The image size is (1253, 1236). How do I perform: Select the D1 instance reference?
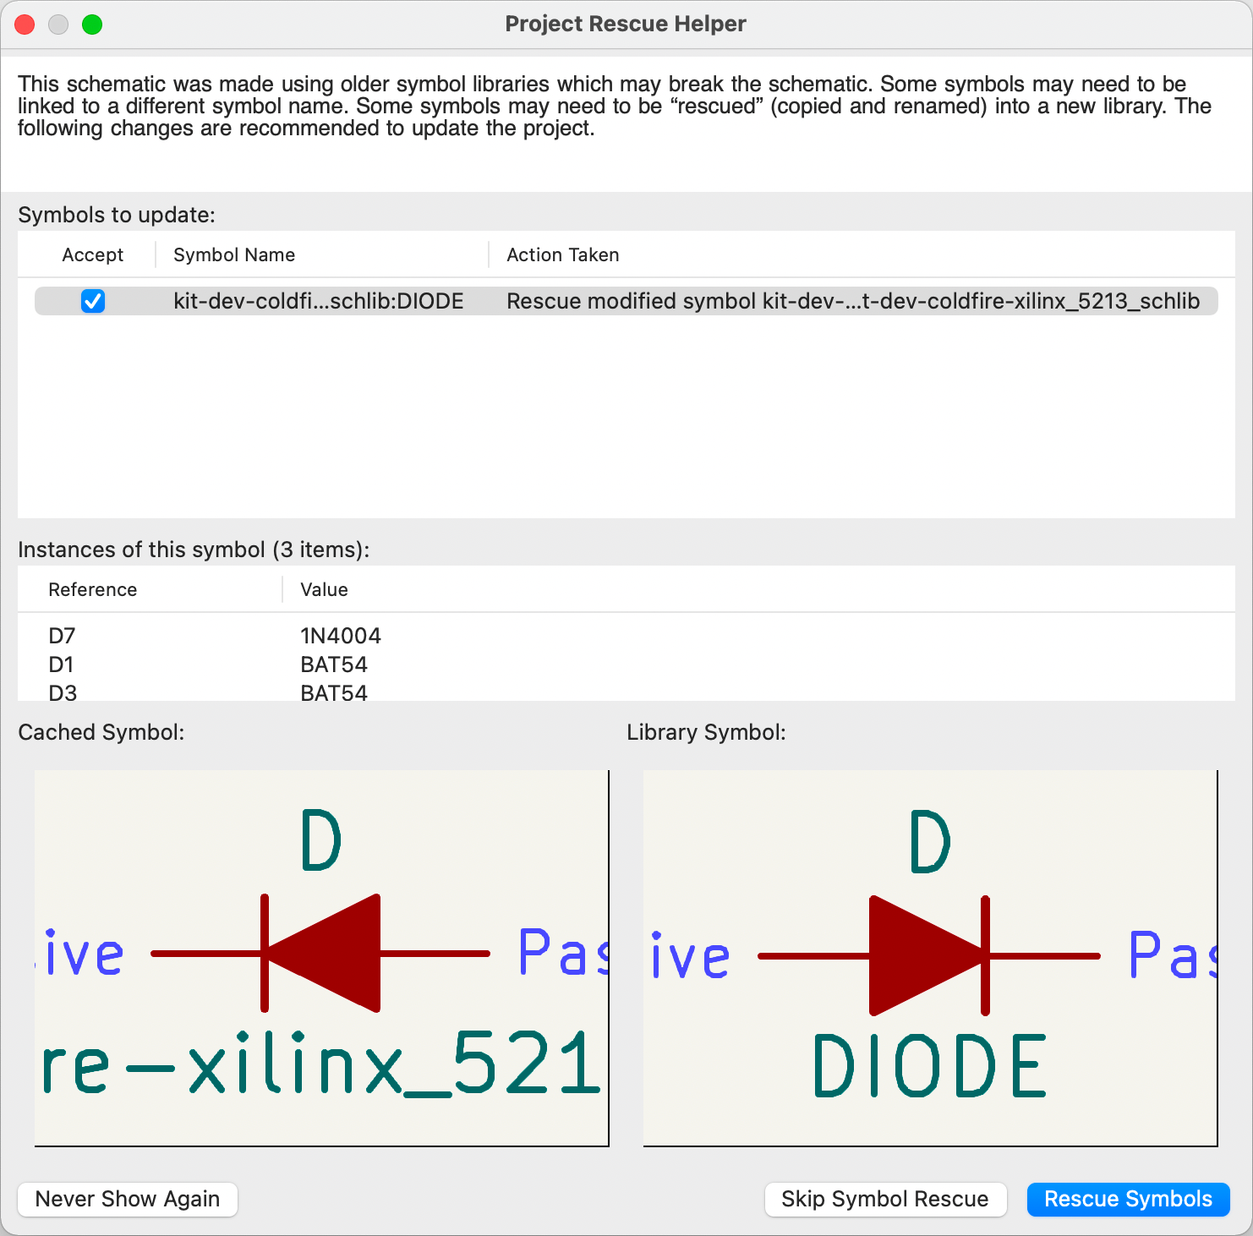tap(61, 664)
